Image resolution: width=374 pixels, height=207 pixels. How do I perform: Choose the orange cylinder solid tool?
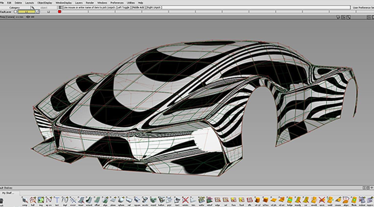click(x=257, y=200)
